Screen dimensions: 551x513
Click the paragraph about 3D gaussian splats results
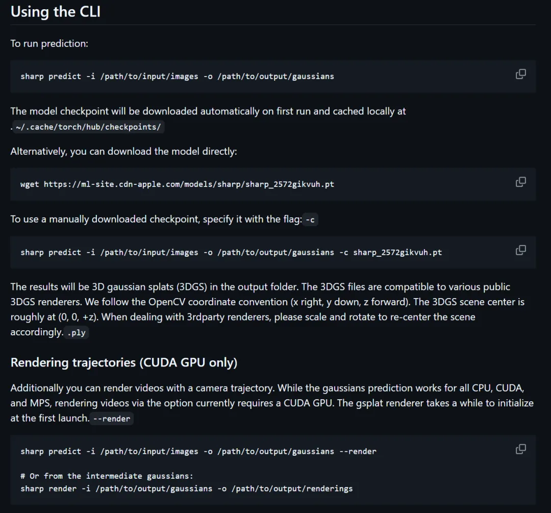click(260, 302)
